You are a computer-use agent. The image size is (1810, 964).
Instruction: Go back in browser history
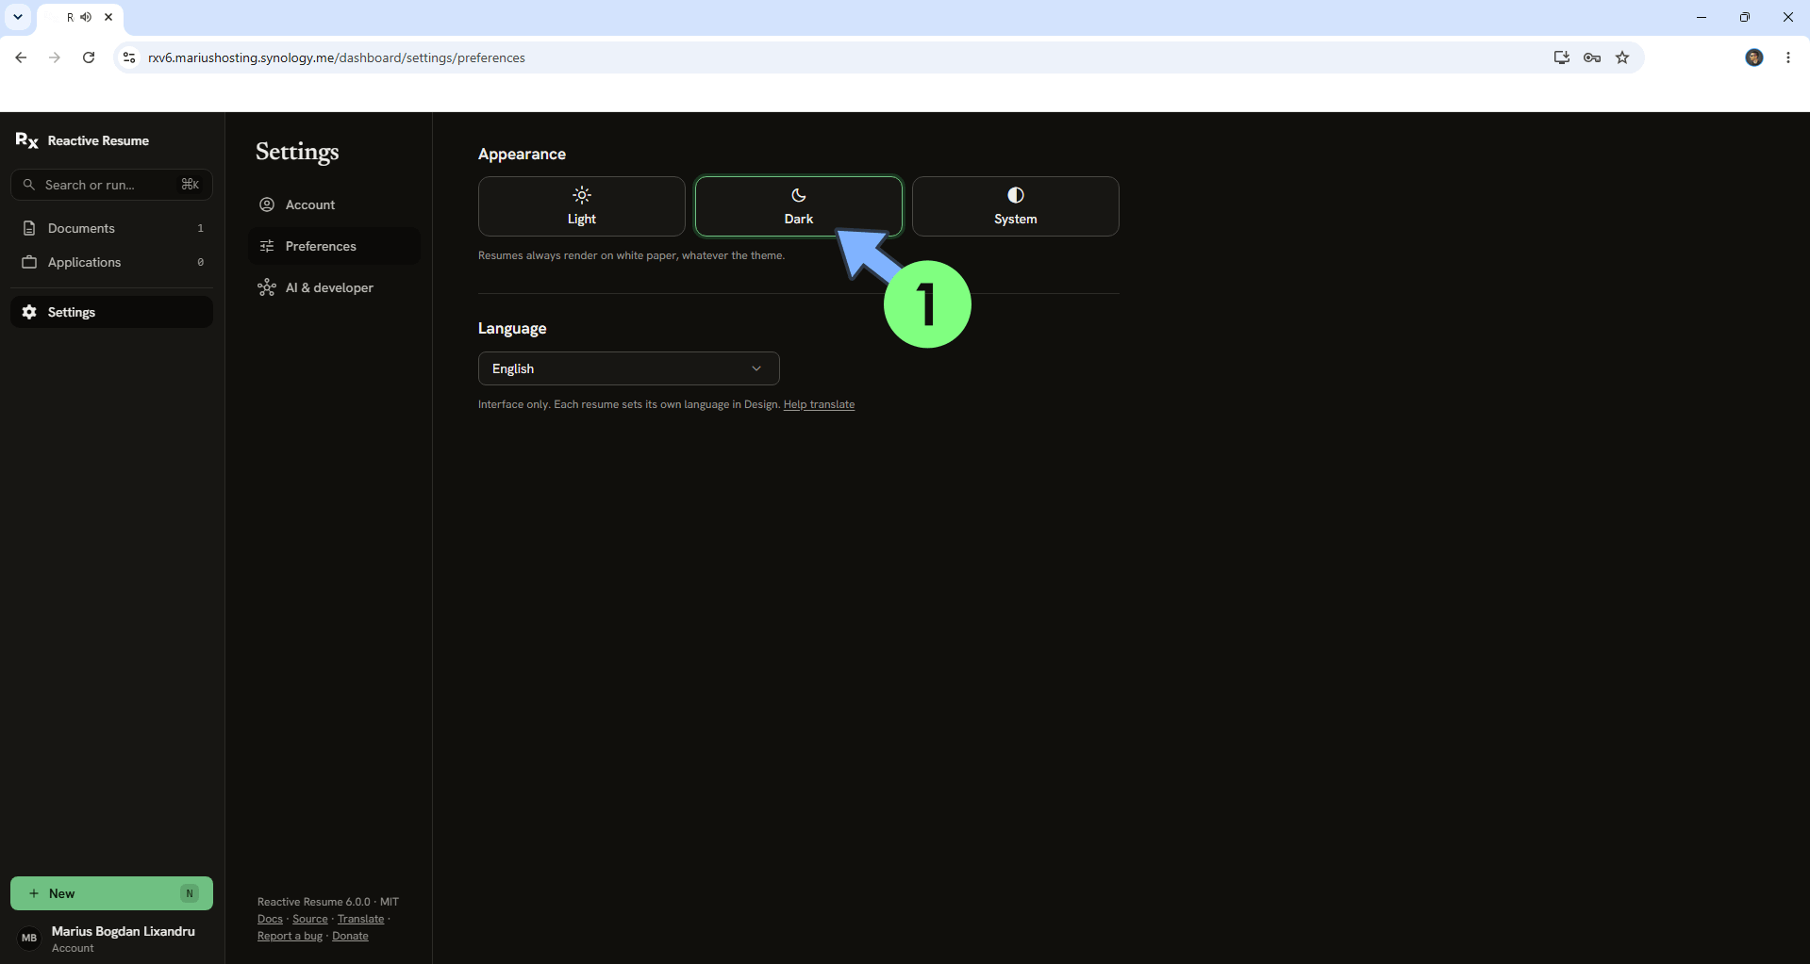[21, 57]
